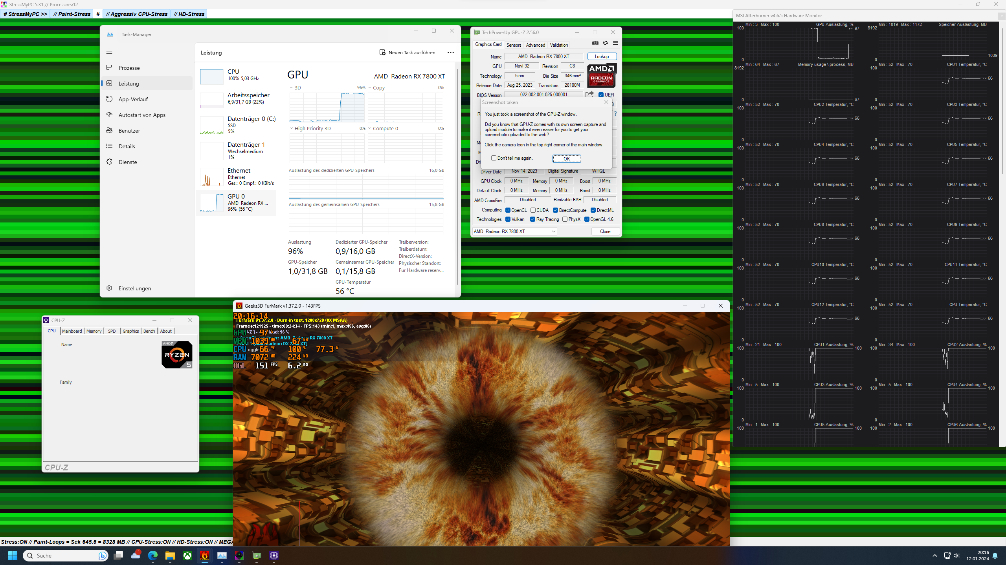Viewport: 1006px width, 565px height.
Task: Open Microsoft Edge from taskbar
Action: 152,556
